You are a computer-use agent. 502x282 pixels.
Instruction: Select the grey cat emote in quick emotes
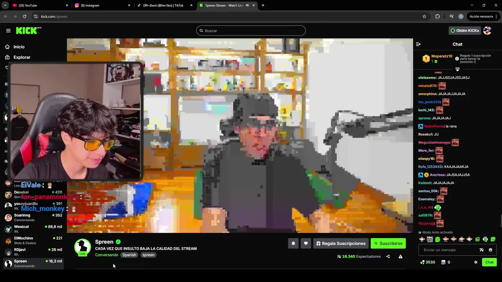click(x=430, y=239)
